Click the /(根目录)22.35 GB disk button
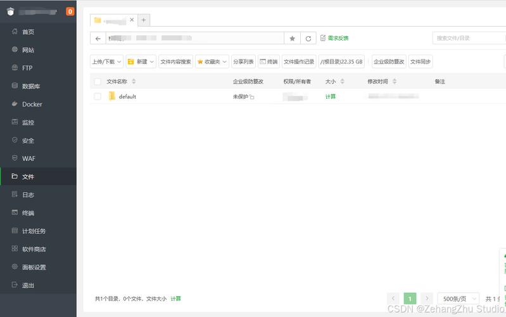 (341, 61)
